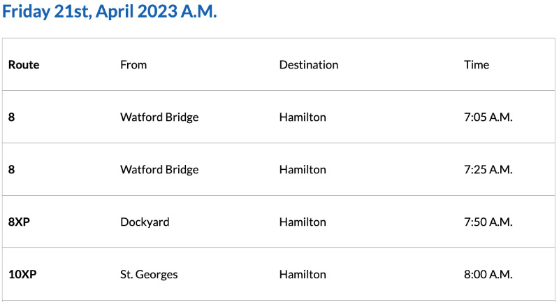Click the Time column header
This screenshot has height=302, width=559.
477,65
